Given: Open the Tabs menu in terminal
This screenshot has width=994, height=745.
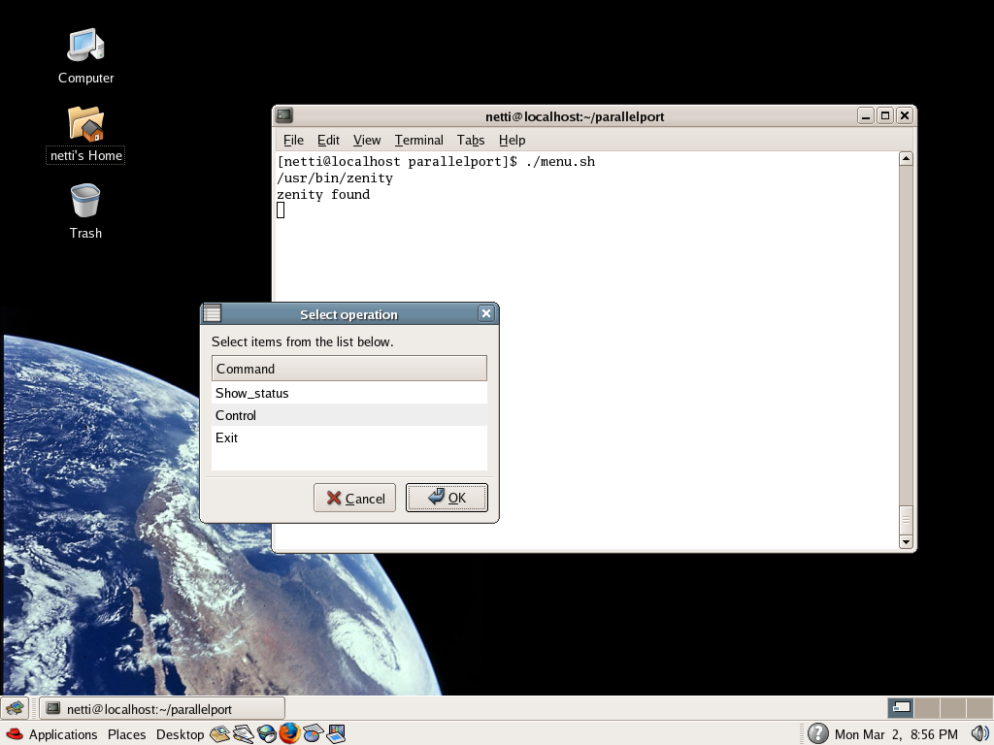Looking at the screenshot, I should [470, 140].
